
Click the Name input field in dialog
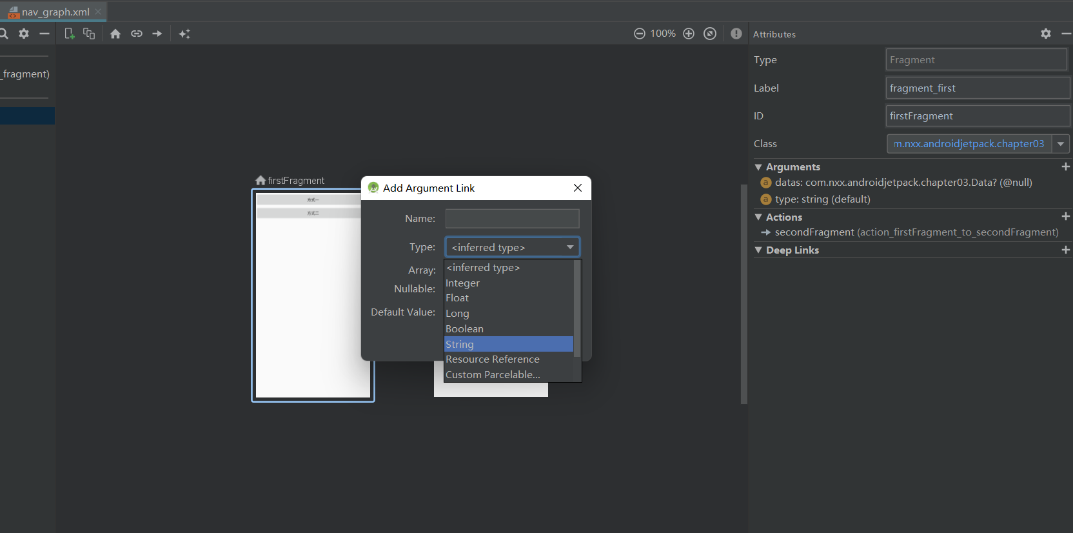pyautogui.click(x=513, y=218)
